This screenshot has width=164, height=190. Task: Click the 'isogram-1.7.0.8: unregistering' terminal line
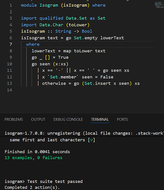(84, 133)
